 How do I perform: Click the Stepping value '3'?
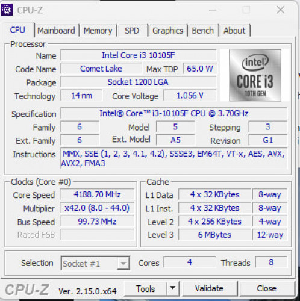coord(268,127)
